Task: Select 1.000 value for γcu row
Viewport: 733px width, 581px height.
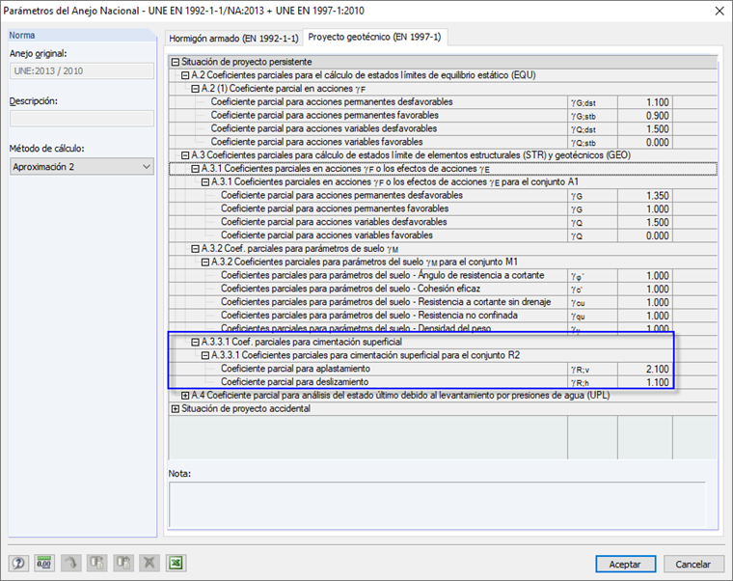Action: pyautogui.click(x=645, y=302)
